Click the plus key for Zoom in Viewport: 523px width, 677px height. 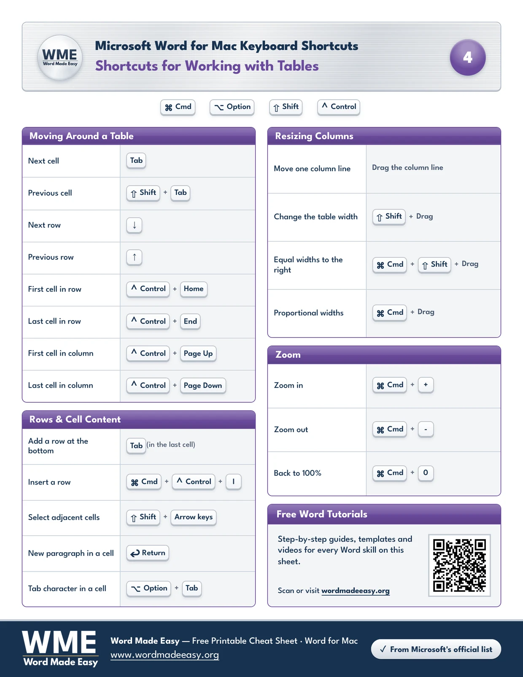click(426, 385)
